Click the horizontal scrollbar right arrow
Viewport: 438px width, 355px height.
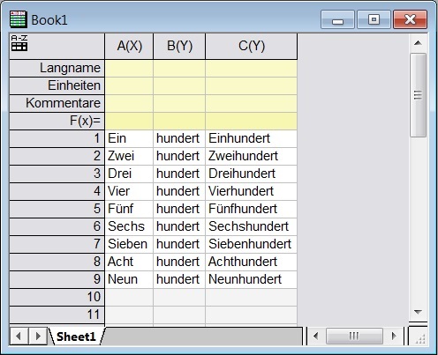tap(394, 336)
